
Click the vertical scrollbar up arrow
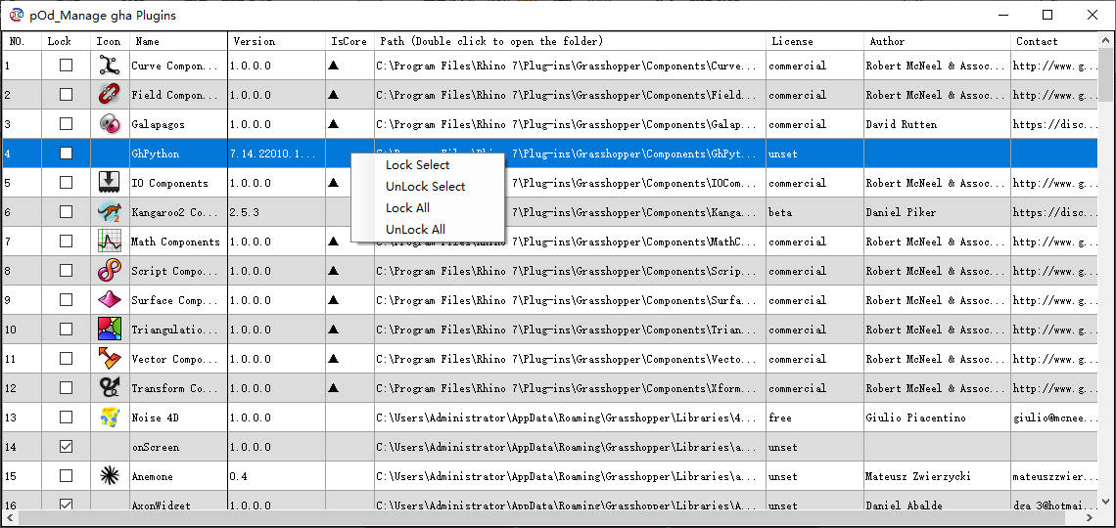1106,40
